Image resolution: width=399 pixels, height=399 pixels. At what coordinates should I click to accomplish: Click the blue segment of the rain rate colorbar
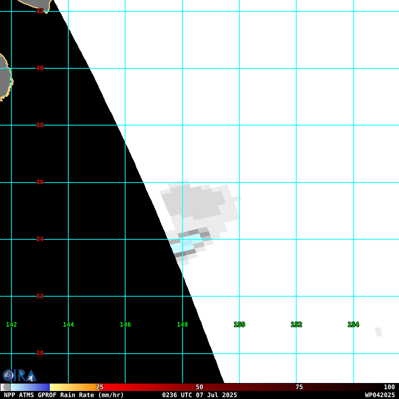(35, 387)
